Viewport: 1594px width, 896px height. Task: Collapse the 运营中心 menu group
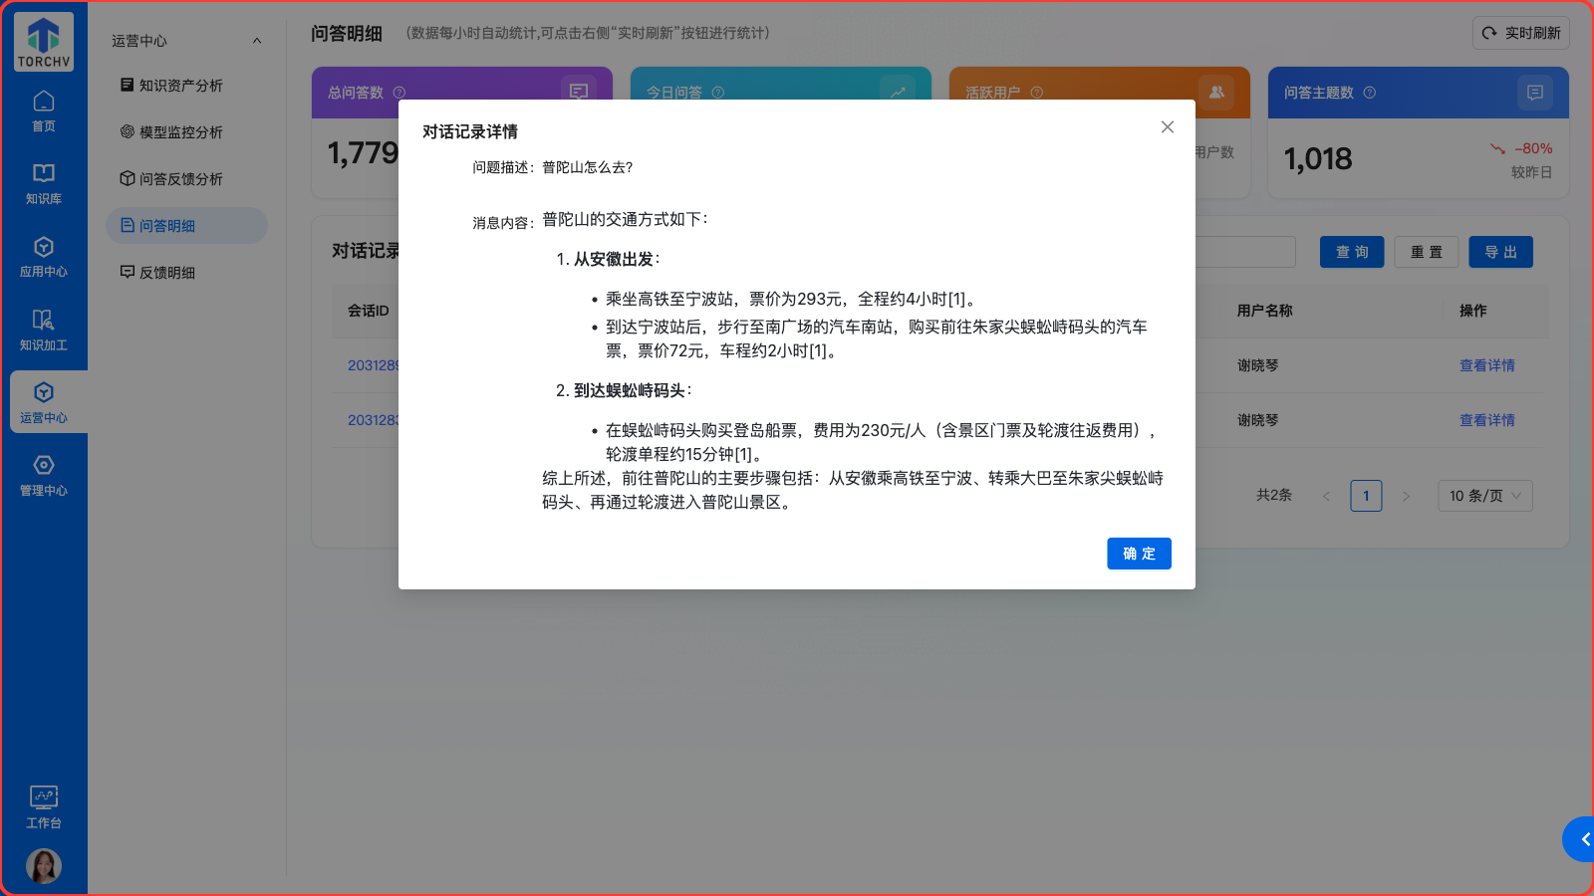(257, 41)
